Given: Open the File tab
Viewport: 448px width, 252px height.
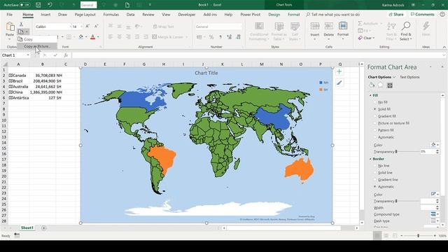Looking at the screenshot, I should pos(9,14).
